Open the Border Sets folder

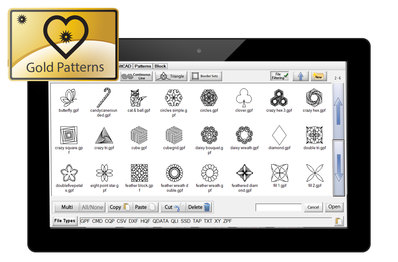(206, 76)
